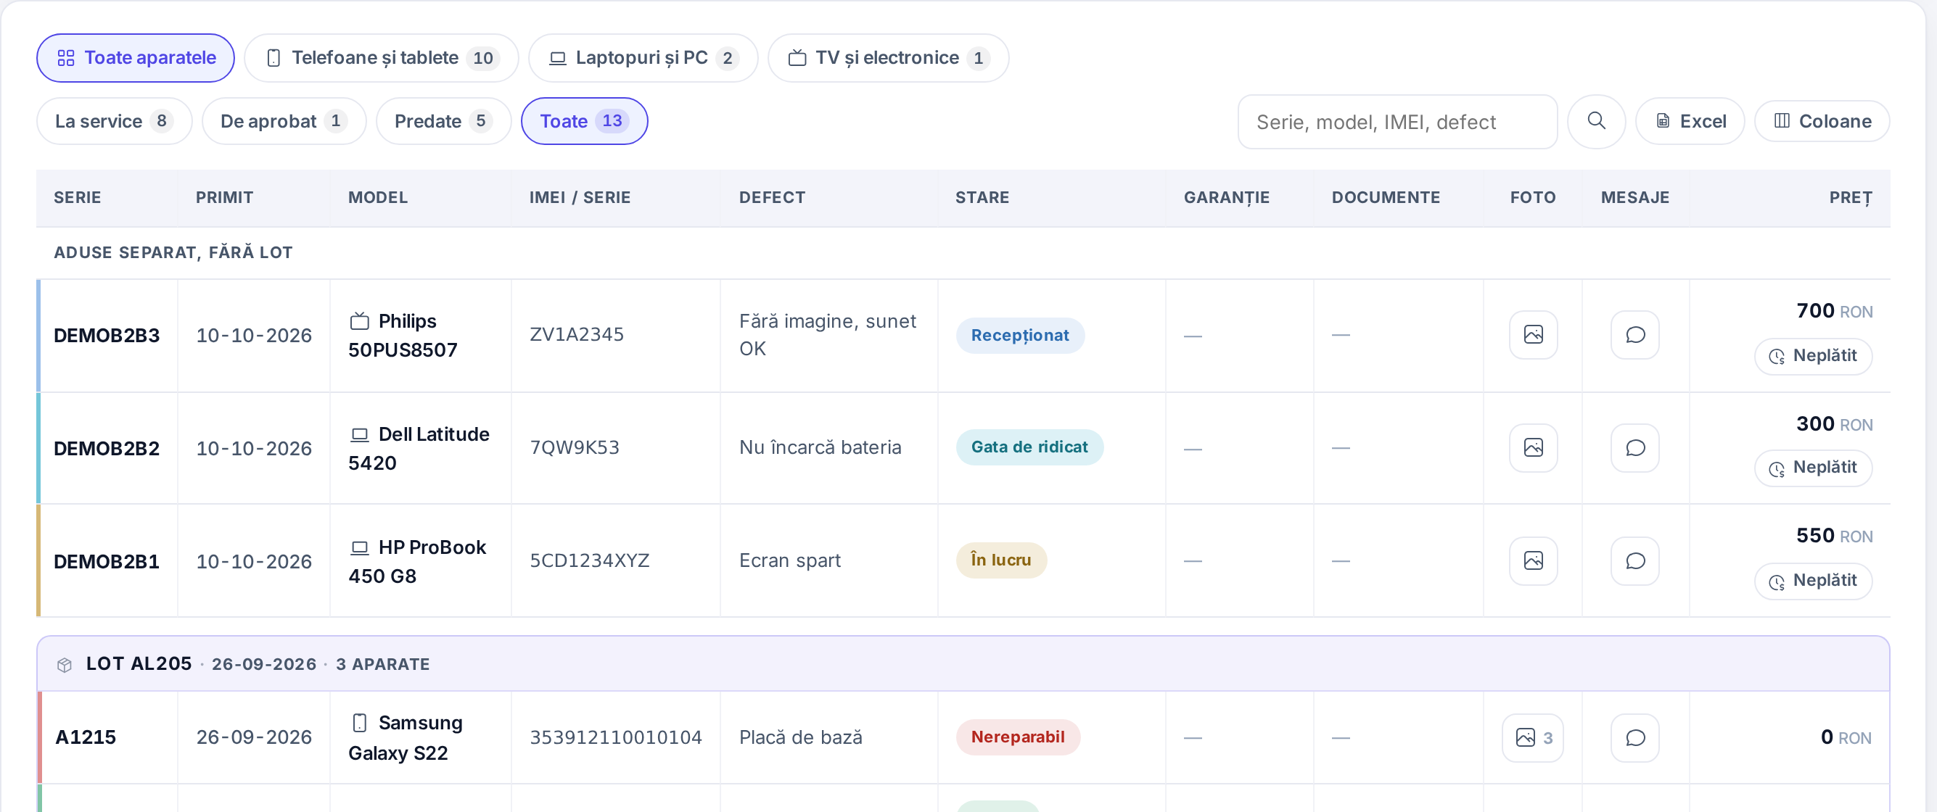Click Neplătit badge for 300 RON row
Image resolution: width=1937 pixels, height=812 pixels.
click(x=1813, y=468)
